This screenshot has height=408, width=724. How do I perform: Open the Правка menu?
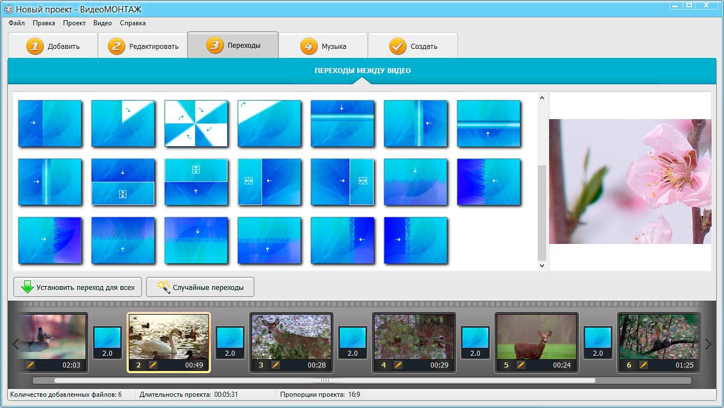pos(44,23)
